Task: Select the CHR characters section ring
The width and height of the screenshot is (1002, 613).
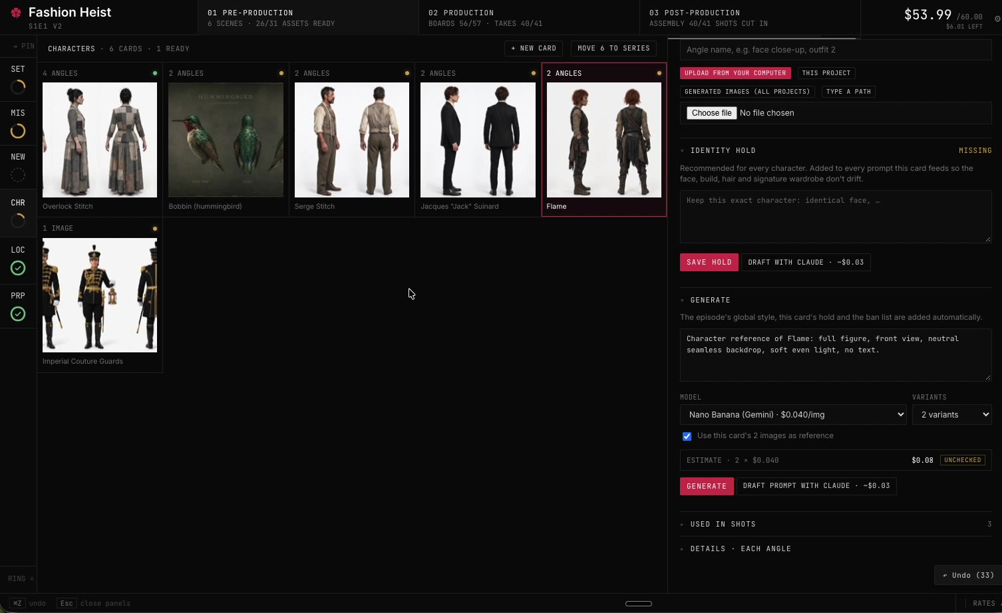Action: 18,221
